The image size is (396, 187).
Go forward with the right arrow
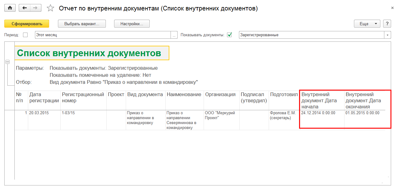(x=35, y=8)
